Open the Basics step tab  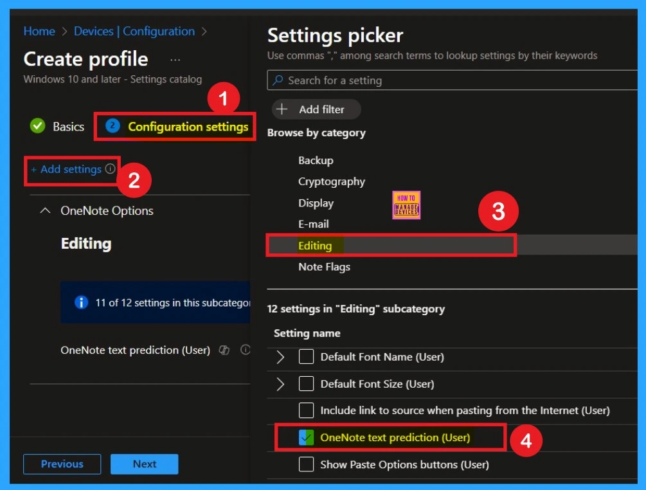coord(57,126)
